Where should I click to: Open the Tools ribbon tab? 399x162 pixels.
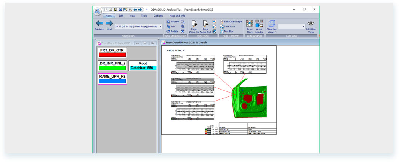pyautogui.click(x=144, y=16)
